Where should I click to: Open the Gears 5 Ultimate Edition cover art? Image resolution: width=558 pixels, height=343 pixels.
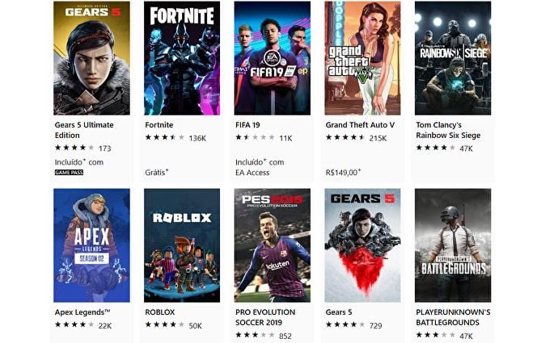tap(91, 58)
